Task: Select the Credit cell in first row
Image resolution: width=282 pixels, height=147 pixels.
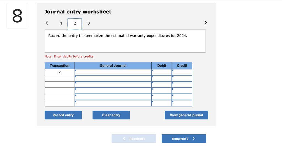Action: pyautogui.click(x=182, y=72)
